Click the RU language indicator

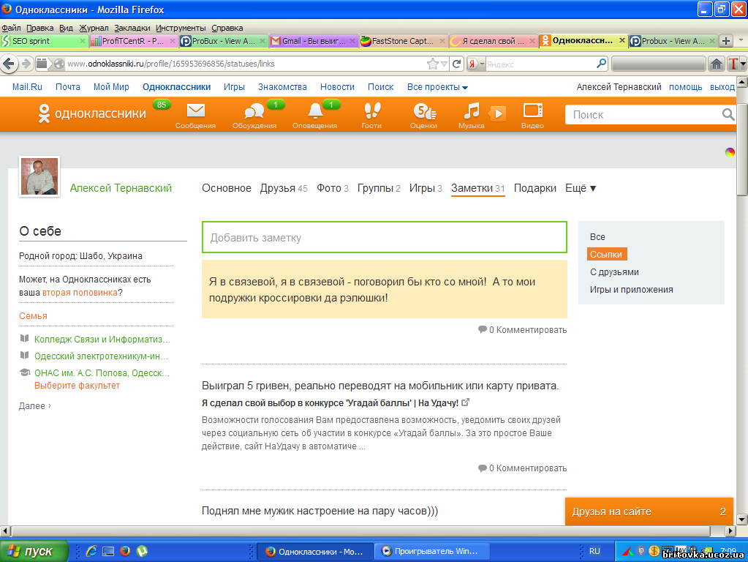[x=594, y=551]
